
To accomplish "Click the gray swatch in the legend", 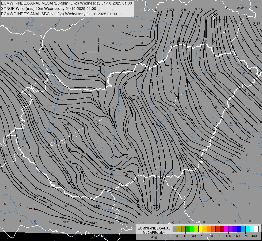I will pyautogui.click(x=175, y=229).
